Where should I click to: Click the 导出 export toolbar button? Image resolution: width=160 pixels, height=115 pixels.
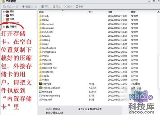(x=57, y=7)
